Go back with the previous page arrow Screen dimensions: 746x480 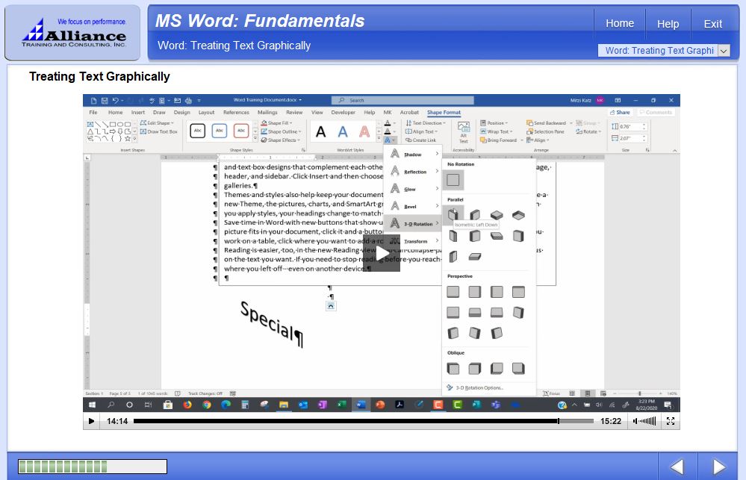[x=677, y=467]
